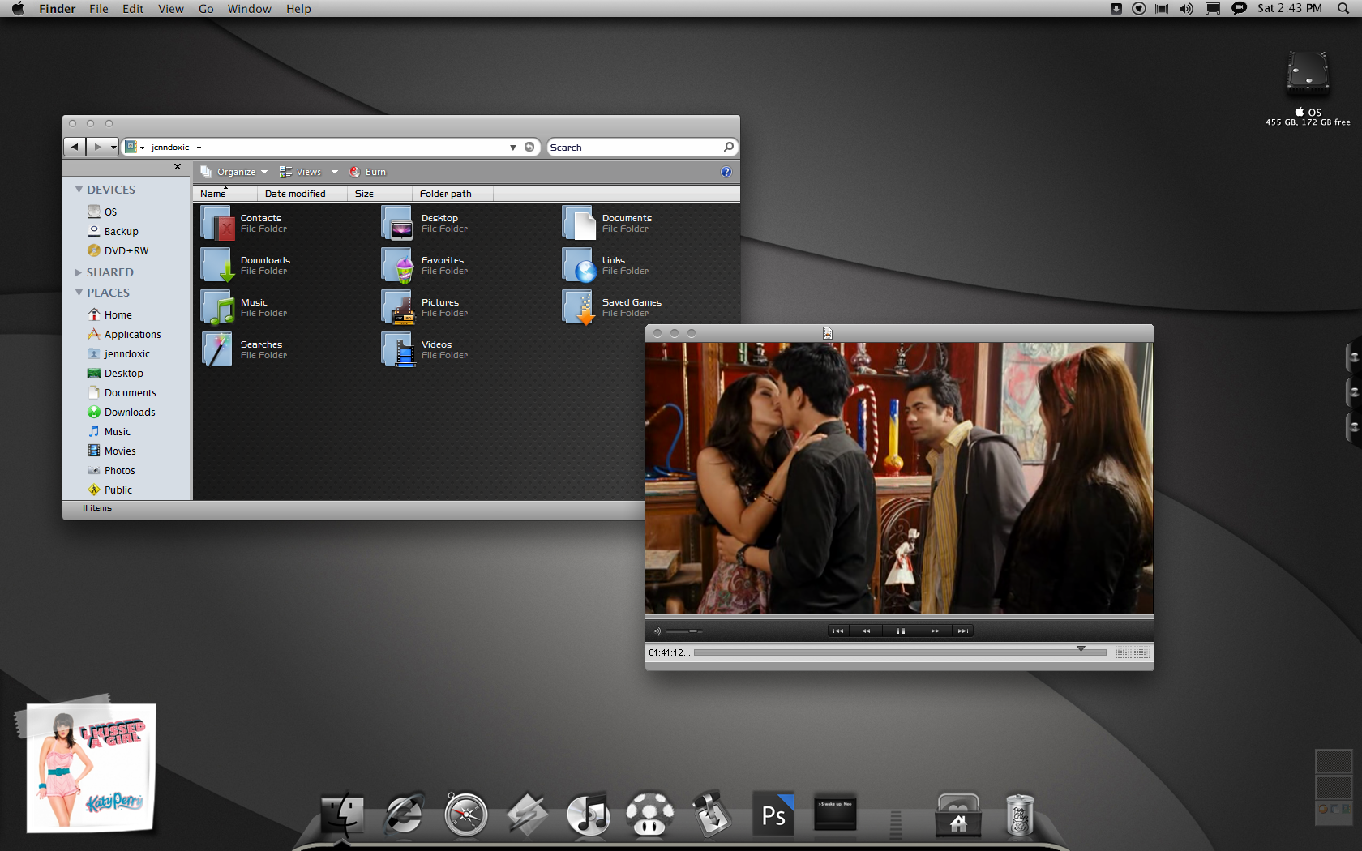Click the seek bar playhead marker
Screen dimensions: 1362x851
[x=1081, y=651]
